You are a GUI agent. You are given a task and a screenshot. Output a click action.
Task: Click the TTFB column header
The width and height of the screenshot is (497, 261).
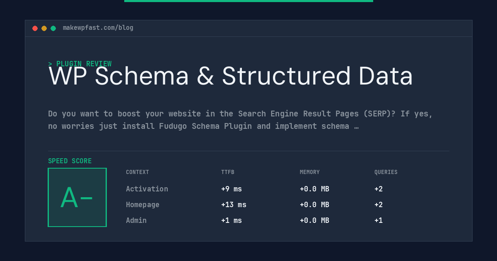(x=228, y=172)
